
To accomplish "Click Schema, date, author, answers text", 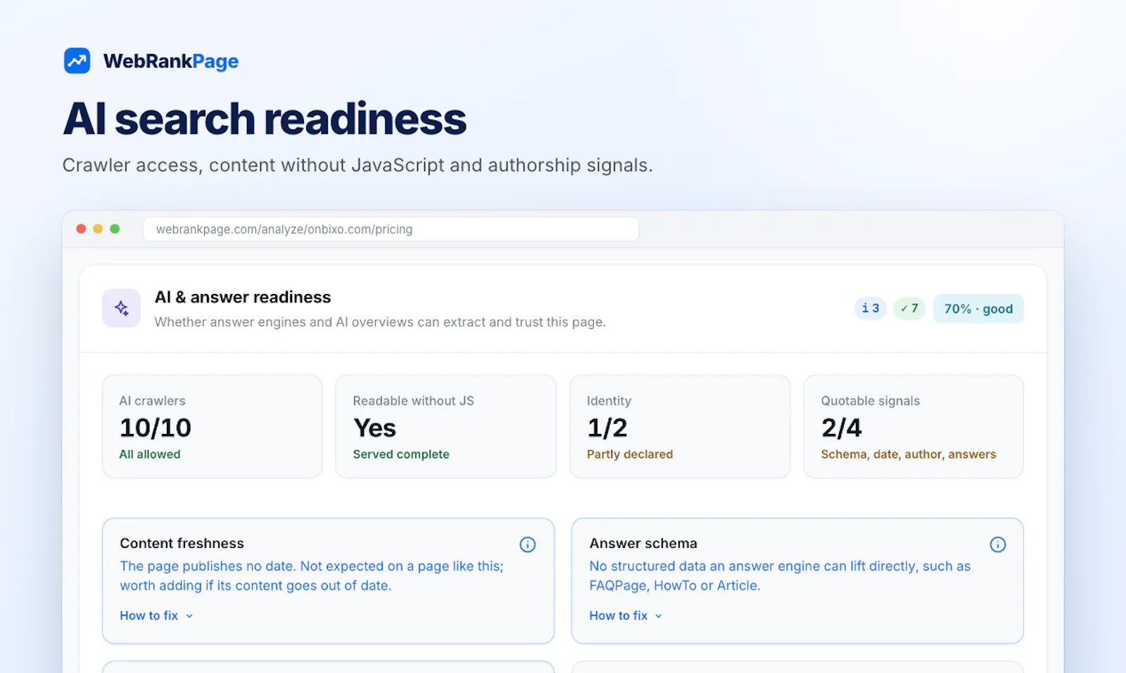I will (x=909, y=454).
